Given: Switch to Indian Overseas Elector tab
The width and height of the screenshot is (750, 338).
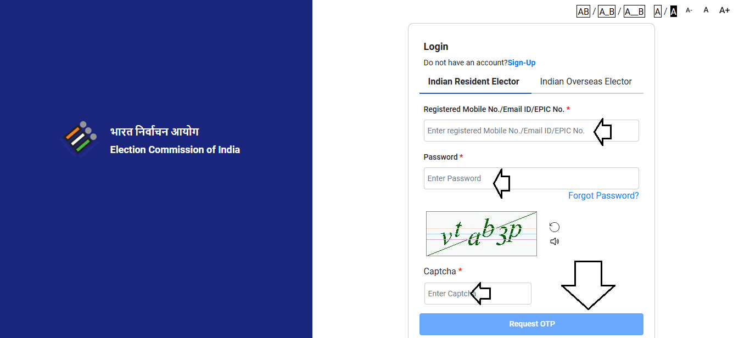Looking at the screenshot, I should click(586, 82).
